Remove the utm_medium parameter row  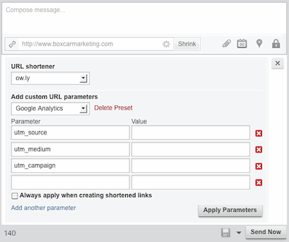click(x=259, y=150)
